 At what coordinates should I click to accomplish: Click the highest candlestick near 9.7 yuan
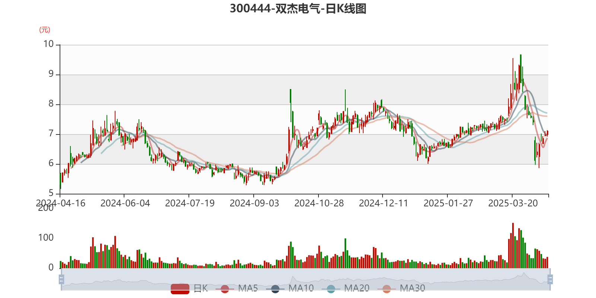[x=521, y=69]
